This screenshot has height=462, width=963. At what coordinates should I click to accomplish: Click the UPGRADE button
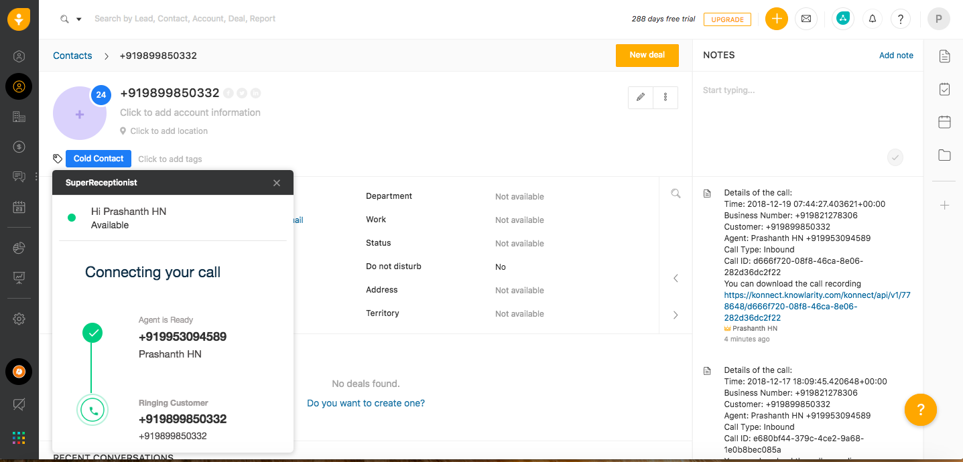pyautogui.click(x=727, y=19)
